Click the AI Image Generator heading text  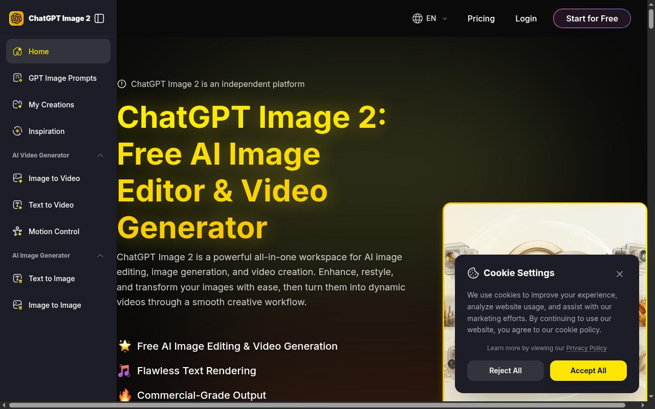coord(41,256)
